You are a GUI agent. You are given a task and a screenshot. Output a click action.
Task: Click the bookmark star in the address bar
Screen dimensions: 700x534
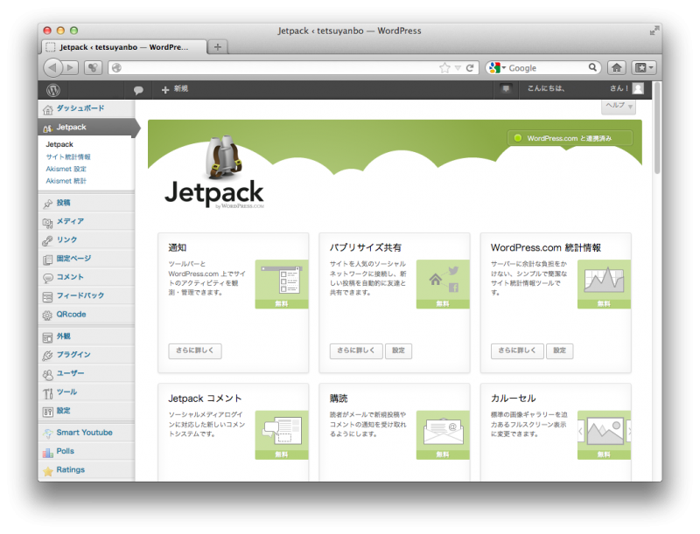pos(444,68)
